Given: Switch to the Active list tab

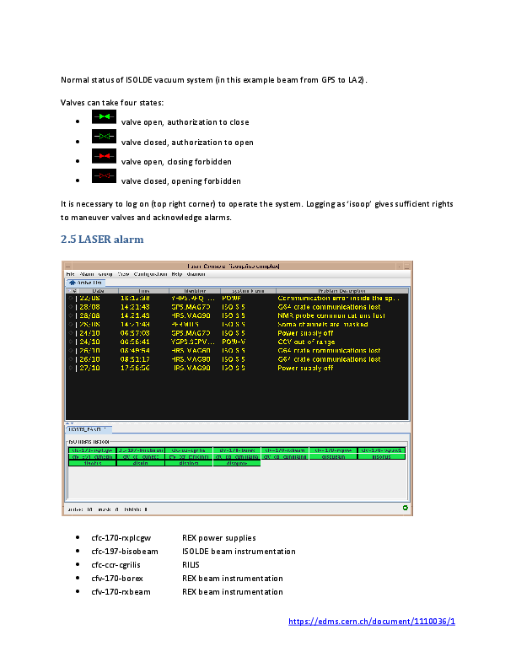Looking at the screenshot, I should (85, 283).
